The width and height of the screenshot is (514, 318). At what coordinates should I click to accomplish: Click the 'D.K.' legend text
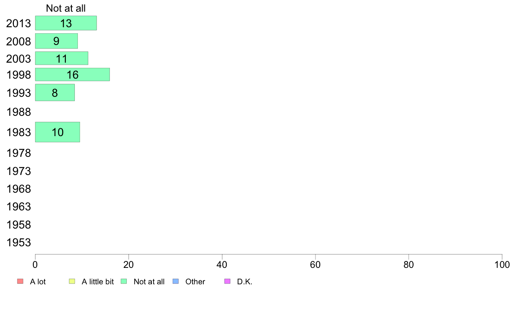244,282
